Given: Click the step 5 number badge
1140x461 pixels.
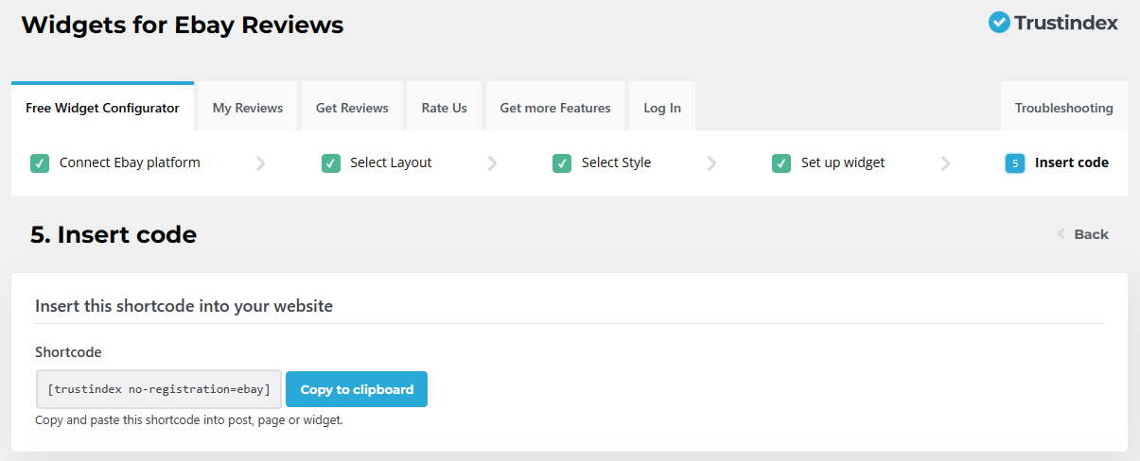Looking at the screenshot, I should (x=1015, y=163).
